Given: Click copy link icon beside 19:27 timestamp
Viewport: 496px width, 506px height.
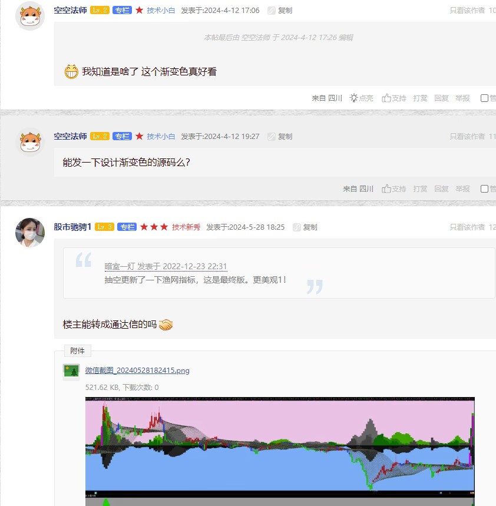Looking at the screenshot, I should point(272,137).
